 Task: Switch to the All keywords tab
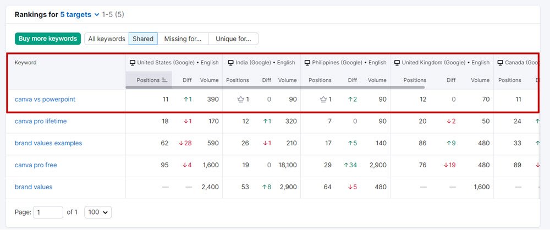click(106, 39)
